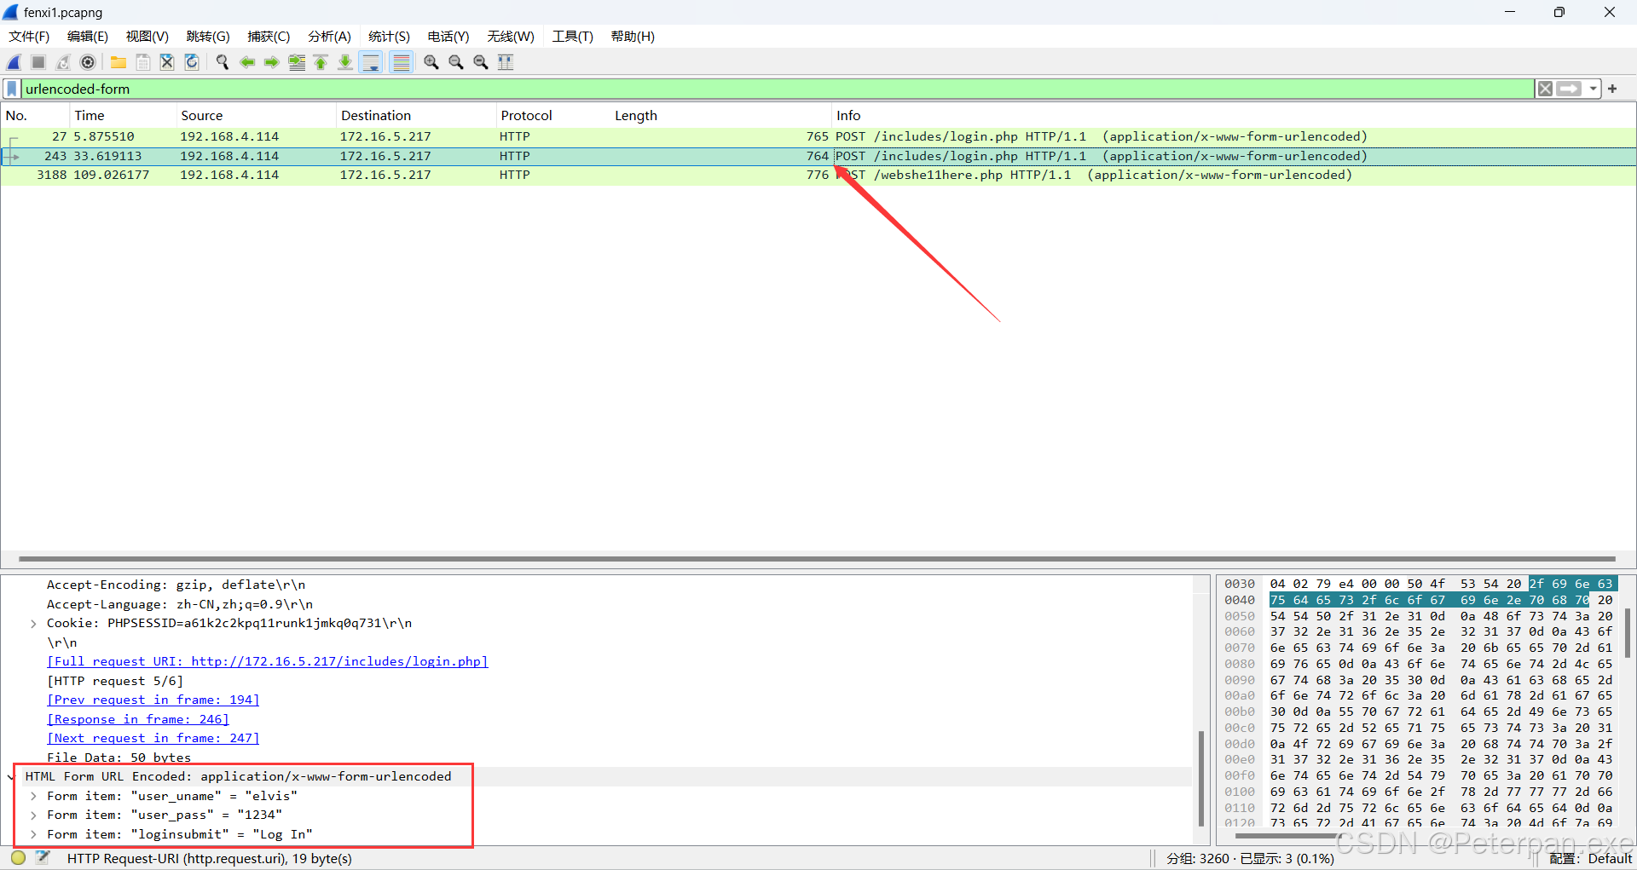Click the expert information circle in status bar
The height and width of the screenshot is (870, 1637).
point(18,858)
